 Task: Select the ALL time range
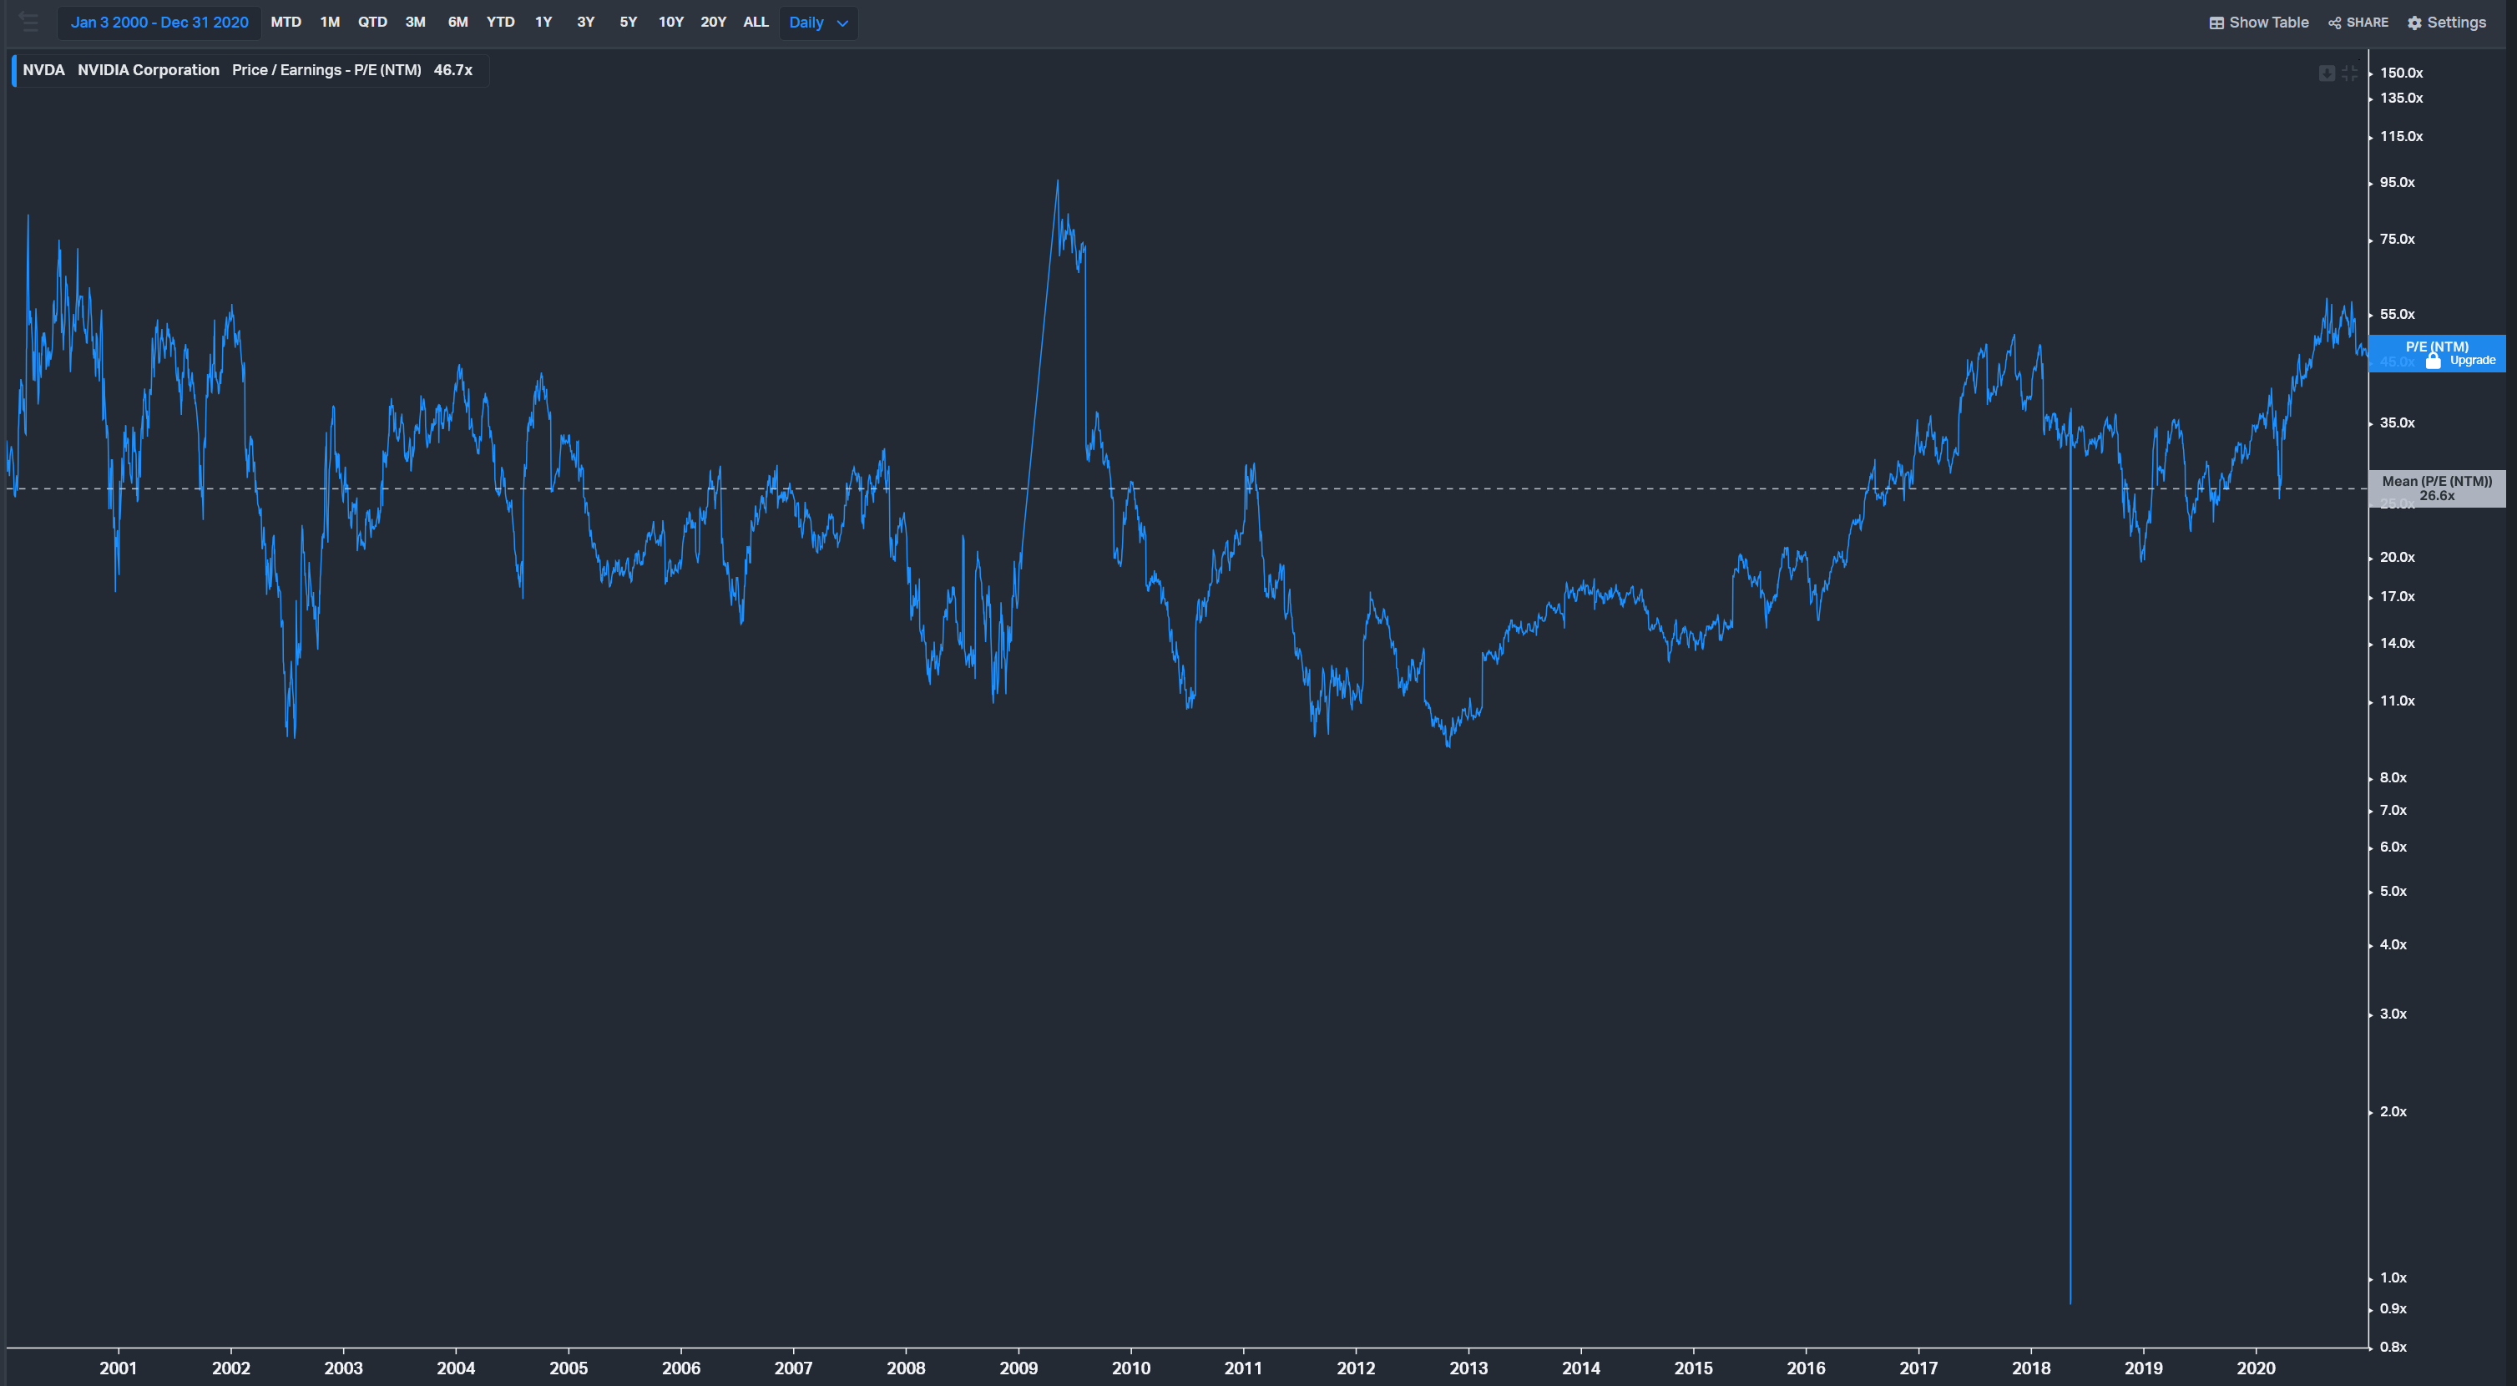pyautogui.click(x=756, y=23)
